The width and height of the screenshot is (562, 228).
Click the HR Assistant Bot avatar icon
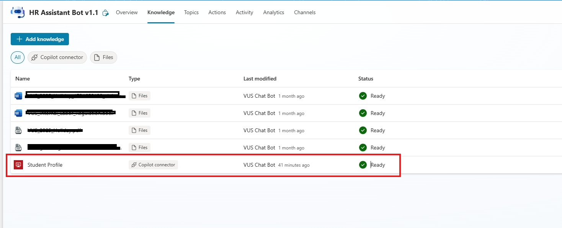coord(17,12)
